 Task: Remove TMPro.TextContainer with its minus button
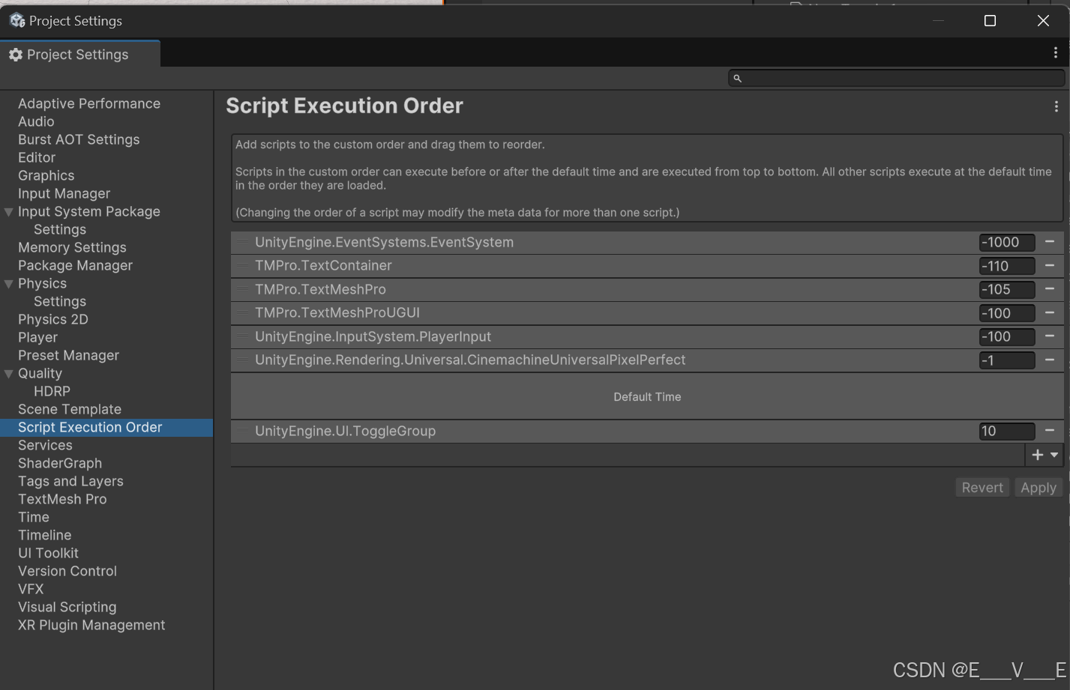[x=1050, y=265]
